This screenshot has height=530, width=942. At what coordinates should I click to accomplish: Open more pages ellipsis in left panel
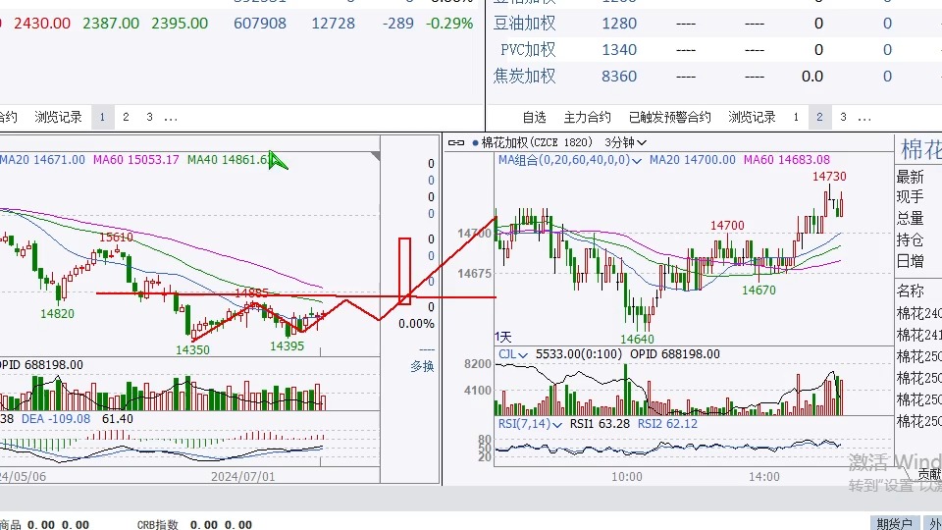[171, 117]
